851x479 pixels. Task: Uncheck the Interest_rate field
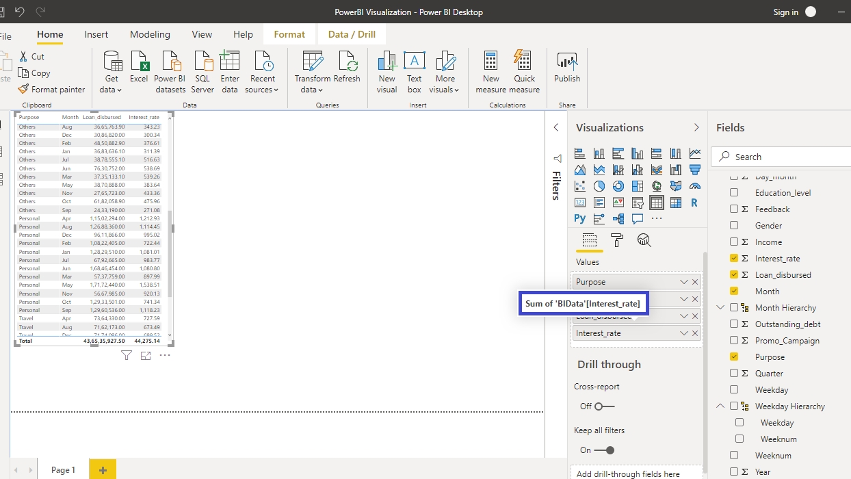coord(734,258)
